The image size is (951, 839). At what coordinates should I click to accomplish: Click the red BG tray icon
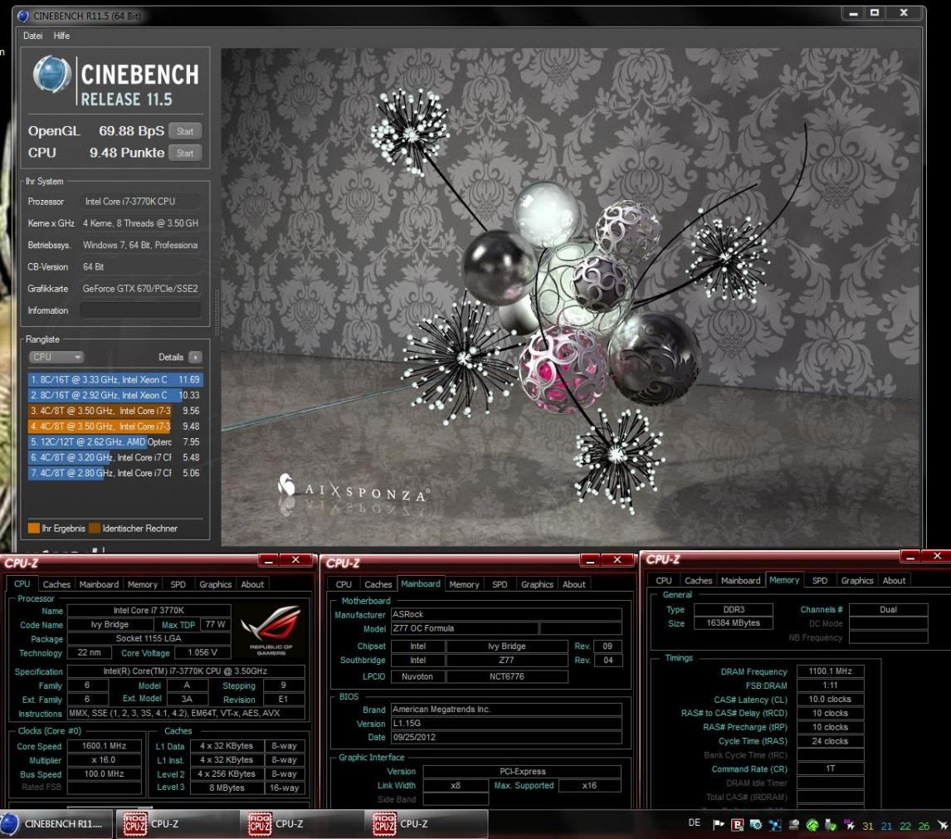coord(738,824)
